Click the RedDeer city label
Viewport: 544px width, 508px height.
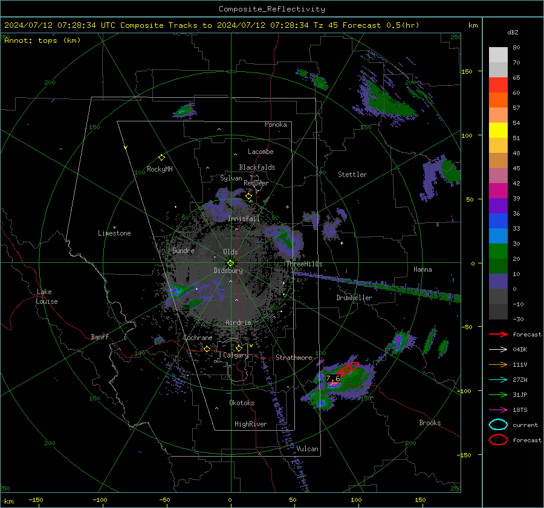(x=256, y=183)
